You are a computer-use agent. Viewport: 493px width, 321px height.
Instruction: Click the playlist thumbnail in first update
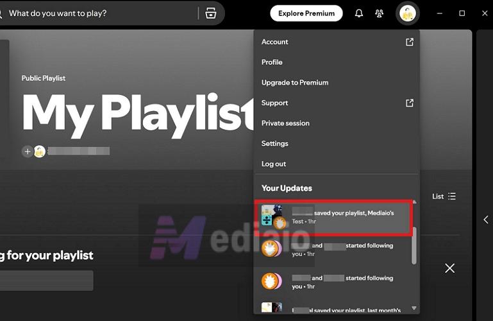272,215
